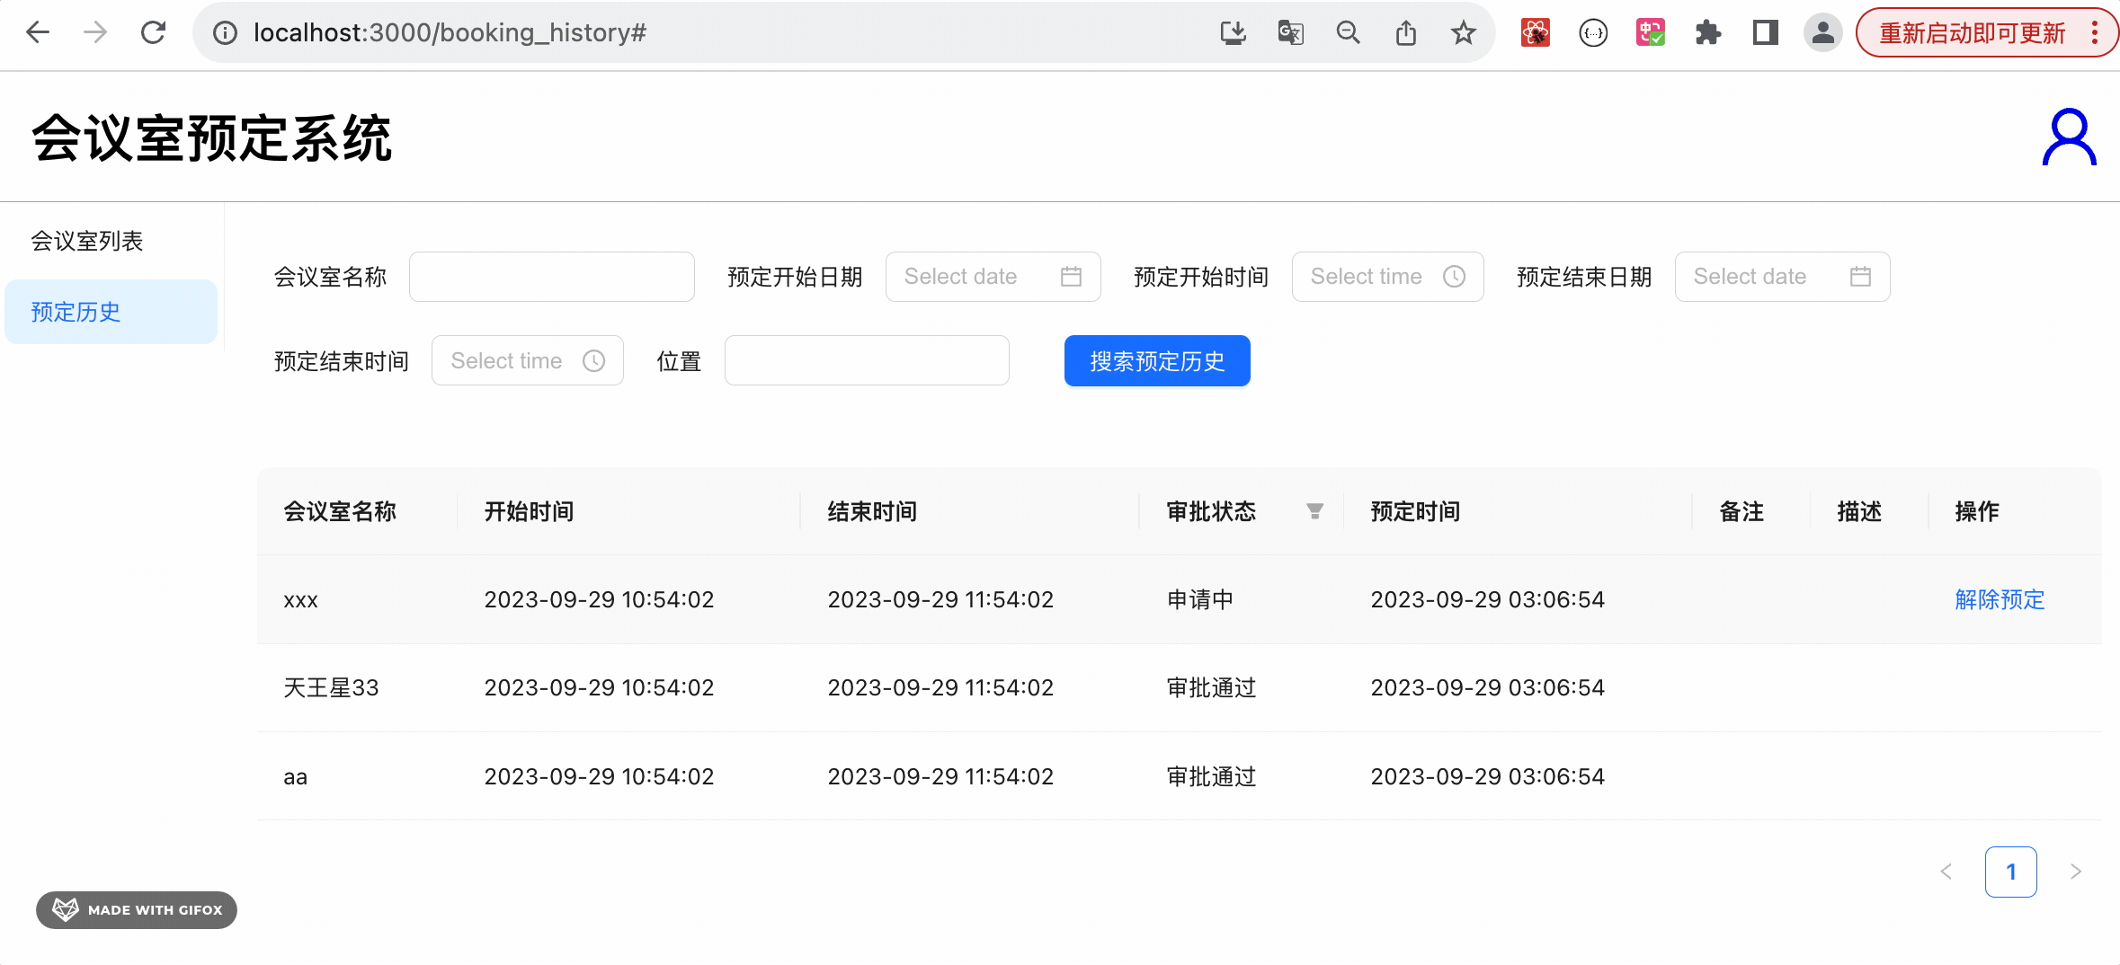Screen dimensions: 2120x965
Task: Click the 搜索预定历史 button
Action: point(1156,361)
